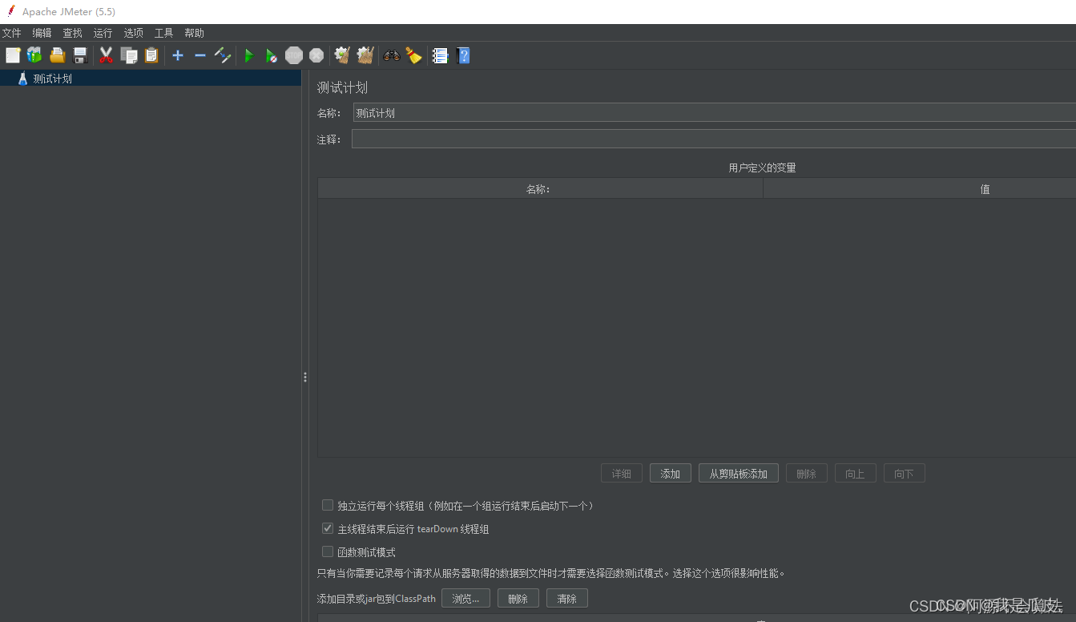
Task: Open the 选项 menu
Action: (x=133, y=33)
